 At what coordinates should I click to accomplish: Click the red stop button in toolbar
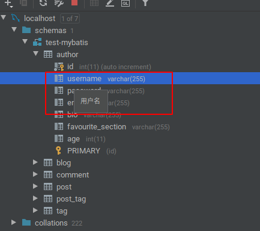pyautogui.click(x=74, y=2)
